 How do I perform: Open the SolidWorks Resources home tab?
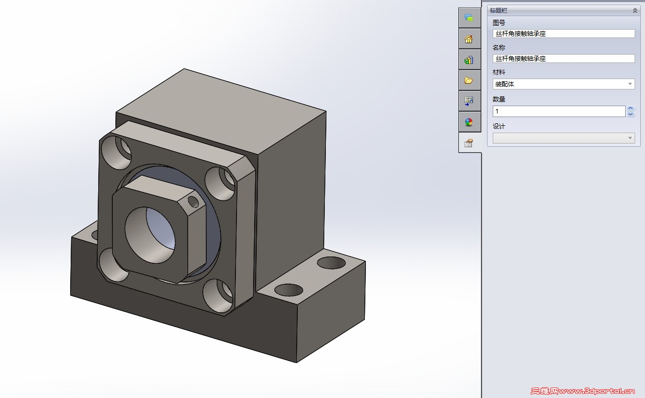coord(469,39)
